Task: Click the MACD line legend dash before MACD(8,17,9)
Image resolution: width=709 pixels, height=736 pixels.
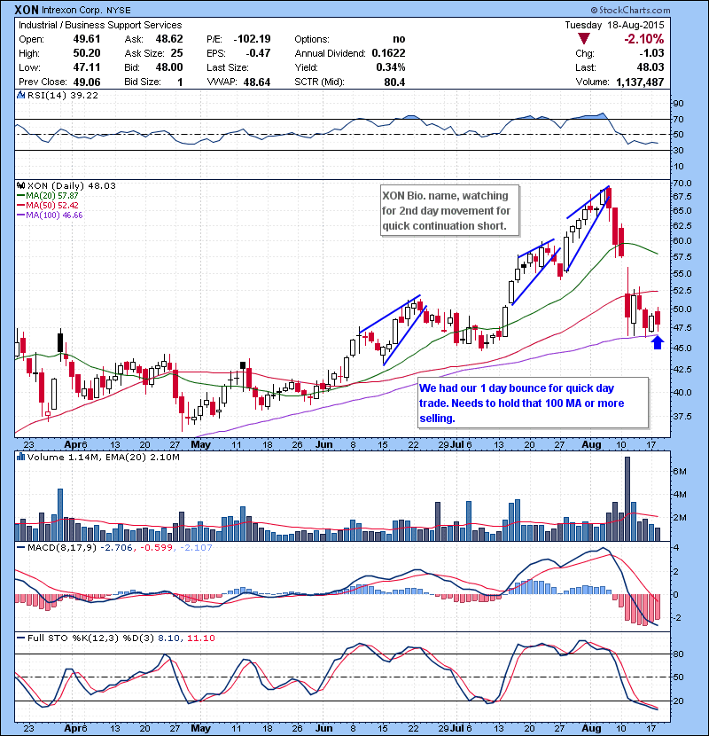Action: coord(20,548)
